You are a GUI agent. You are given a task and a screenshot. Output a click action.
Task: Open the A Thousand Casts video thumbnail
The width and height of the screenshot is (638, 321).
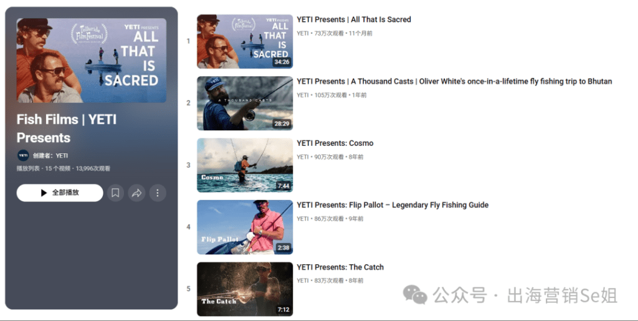point(245,103)
